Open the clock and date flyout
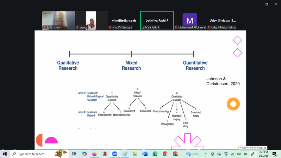Screen dimensions: 281x158 click(x=263, y=154)
